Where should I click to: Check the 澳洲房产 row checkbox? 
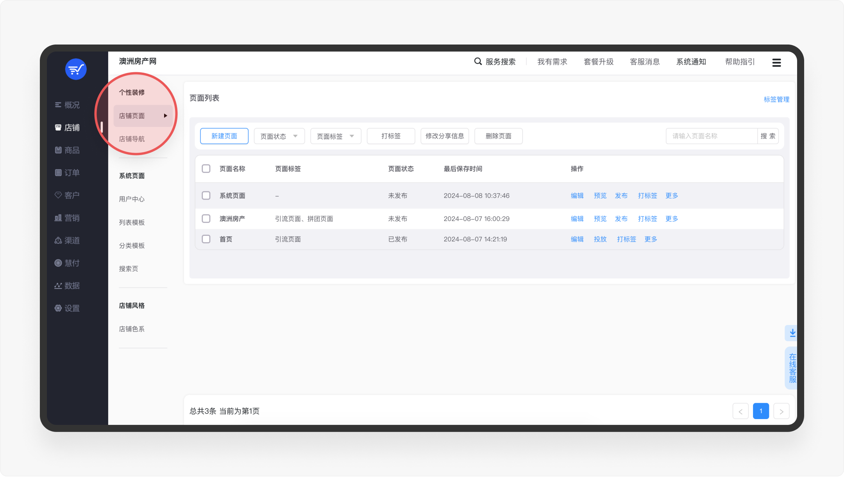[206, 218]
